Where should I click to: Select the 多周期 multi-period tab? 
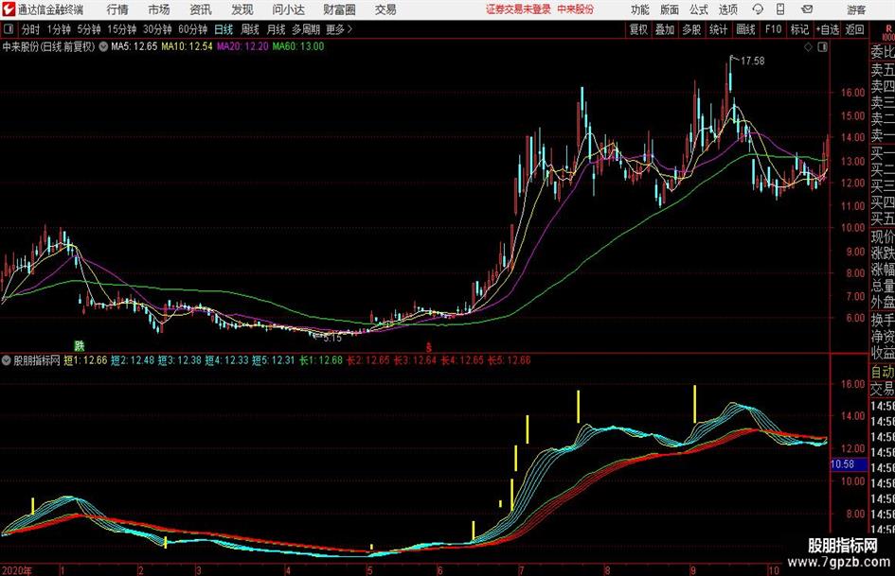coord(306,29)
